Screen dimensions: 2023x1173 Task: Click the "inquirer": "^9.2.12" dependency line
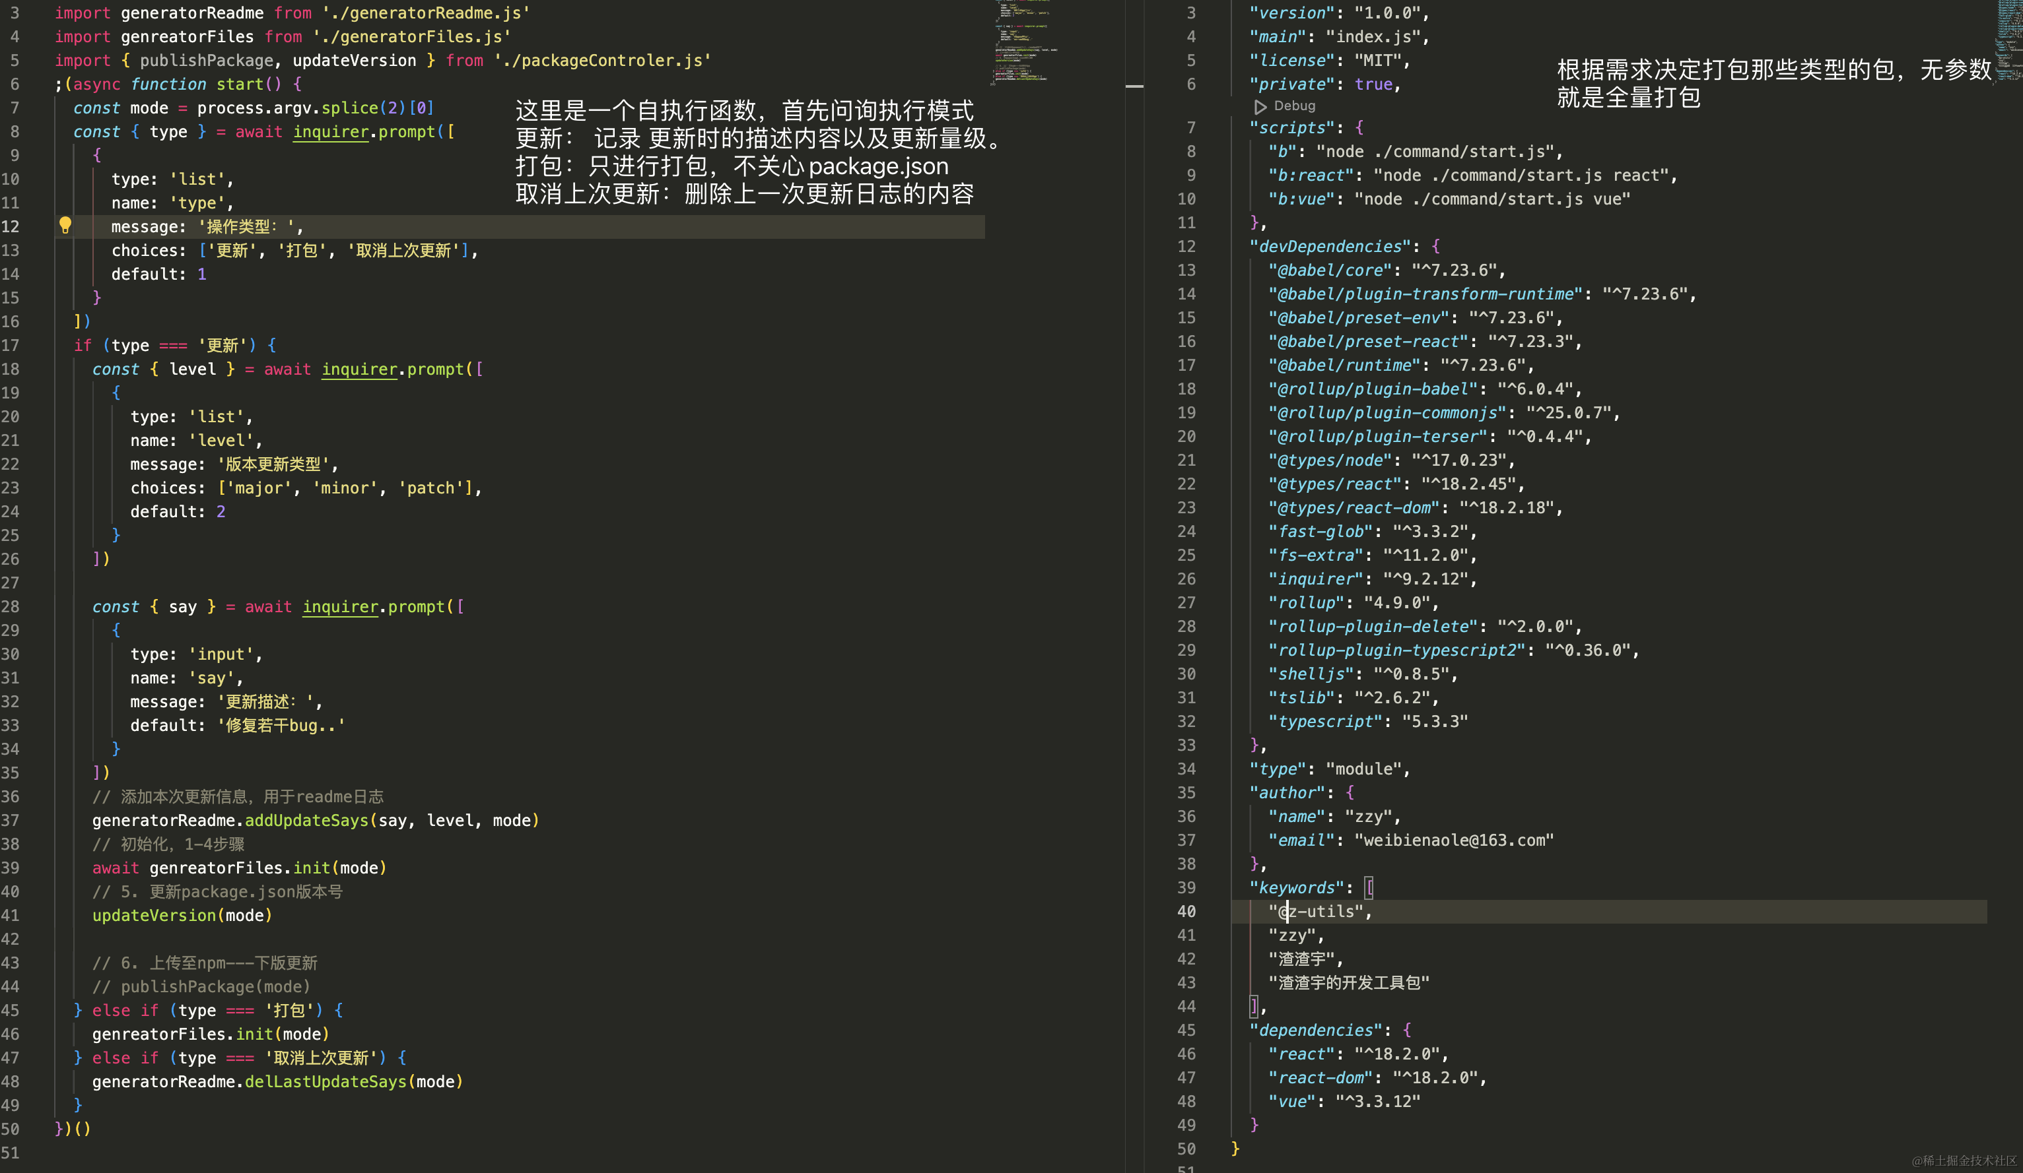(x=1372, y=579)
